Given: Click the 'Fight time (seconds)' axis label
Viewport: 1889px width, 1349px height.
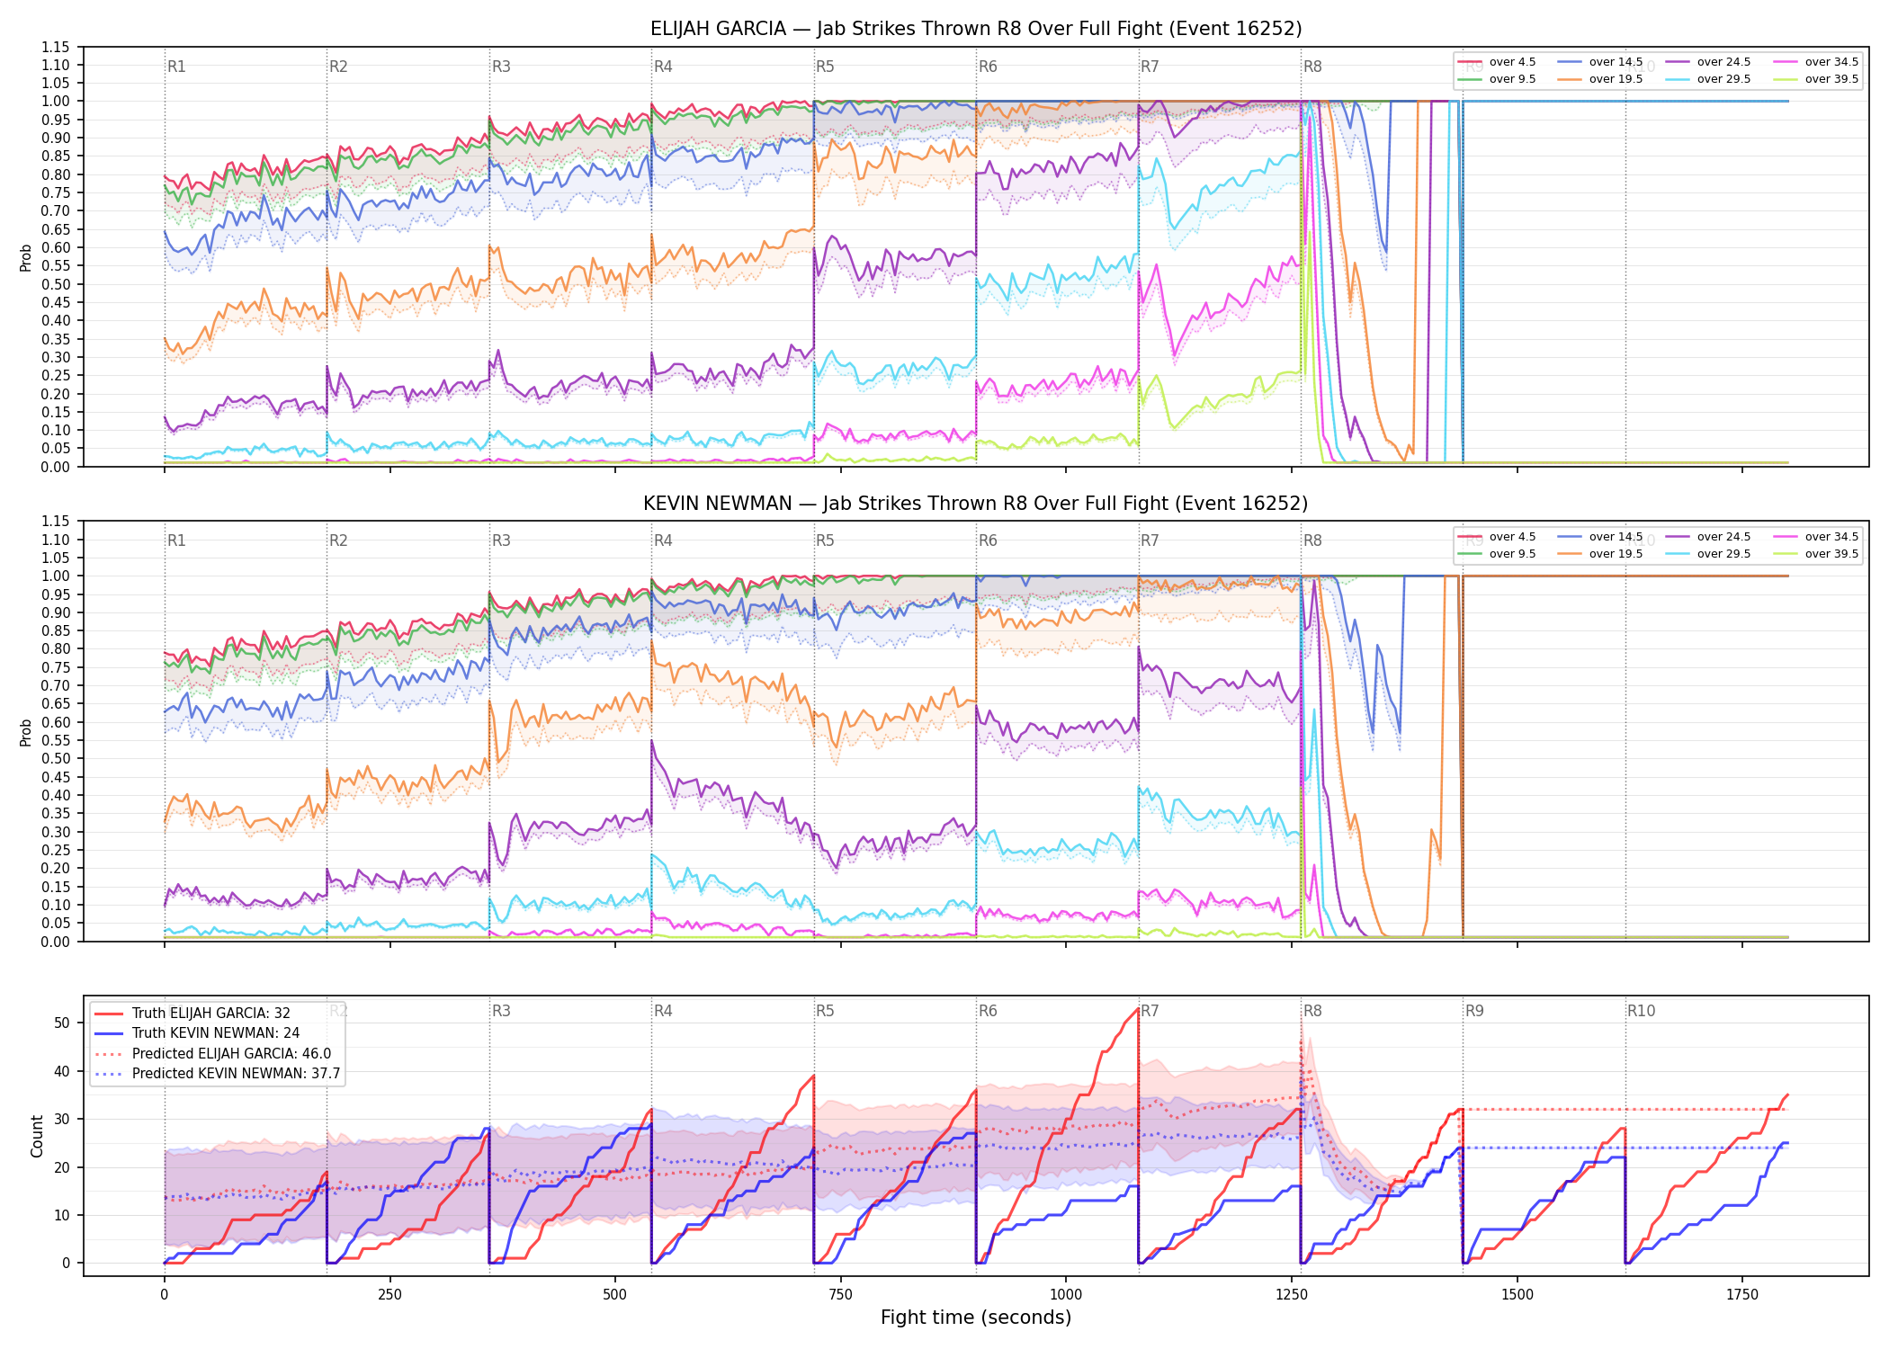Looking at the screenshot, I should tap(976, 1318).
